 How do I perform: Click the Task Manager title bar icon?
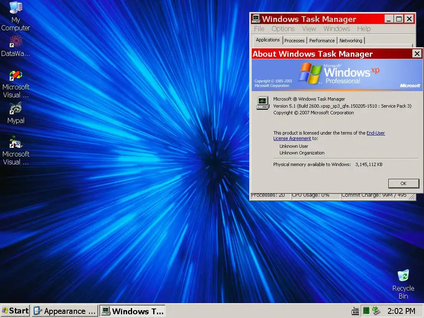(256, 19)
